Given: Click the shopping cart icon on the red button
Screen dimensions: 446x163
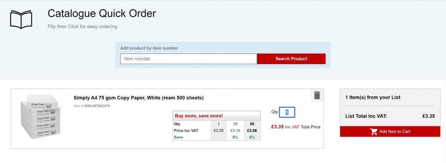Looking at the screenshot, I should point(374,132).
